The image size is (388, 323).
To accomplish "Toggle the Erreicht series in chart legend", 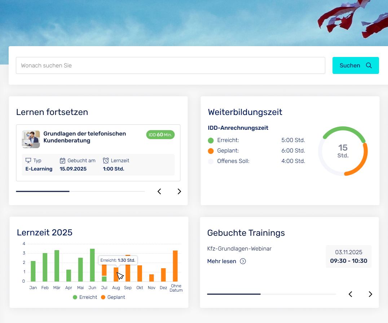I will [85, 297].
